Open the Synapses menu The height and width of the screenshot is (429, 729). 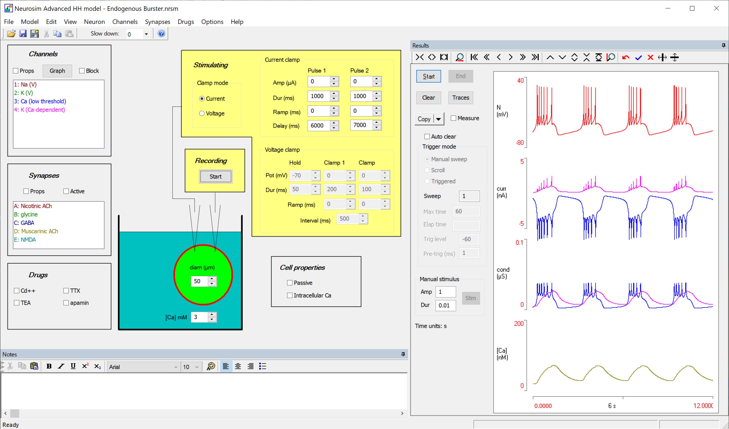point(157,22)
